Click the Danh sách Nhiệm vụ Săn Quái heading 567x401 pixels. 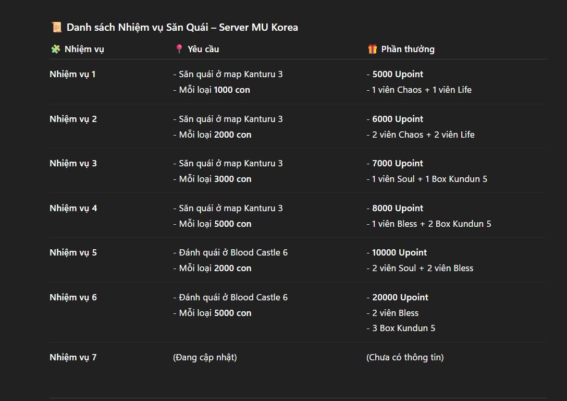coord(182,27)
